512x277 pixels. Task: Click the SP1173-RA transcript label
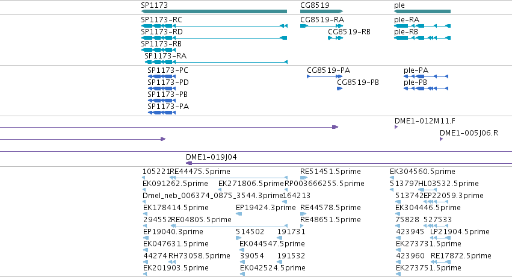[x=165, y=56]
